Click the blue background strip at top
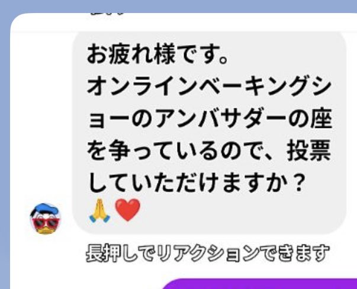The height and width of the screenshot is (289, 357). (x=179, y=6)
